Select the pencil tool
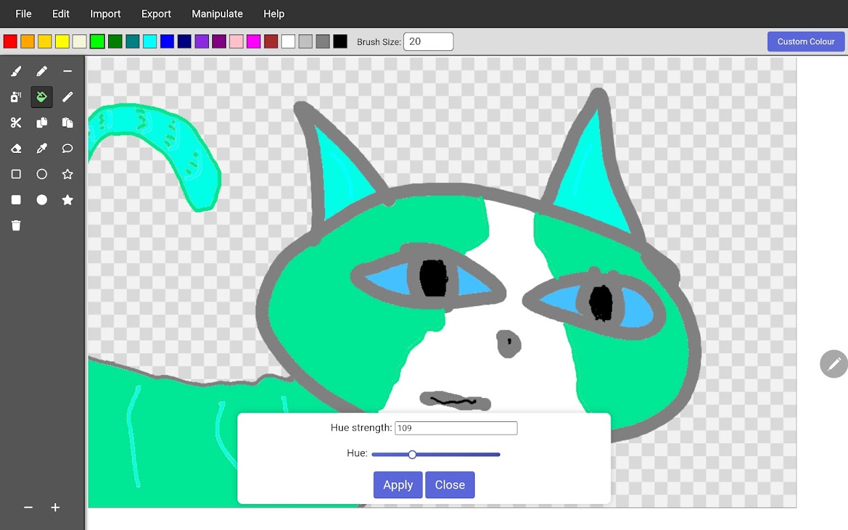 [42, 71]
